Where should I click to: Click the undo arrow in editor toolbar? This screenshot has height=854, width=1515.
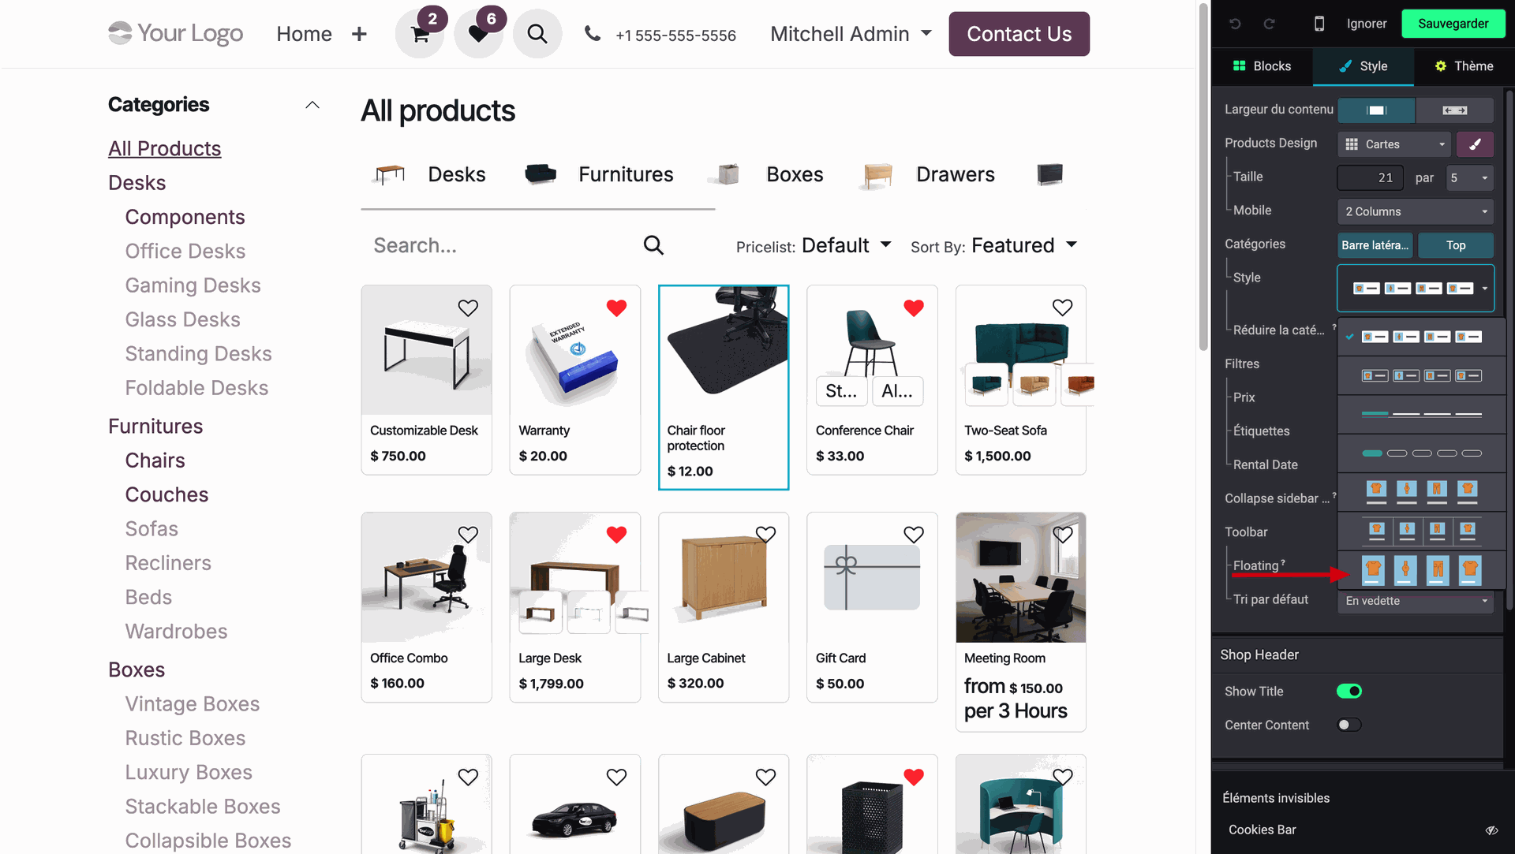[1236, 24]
